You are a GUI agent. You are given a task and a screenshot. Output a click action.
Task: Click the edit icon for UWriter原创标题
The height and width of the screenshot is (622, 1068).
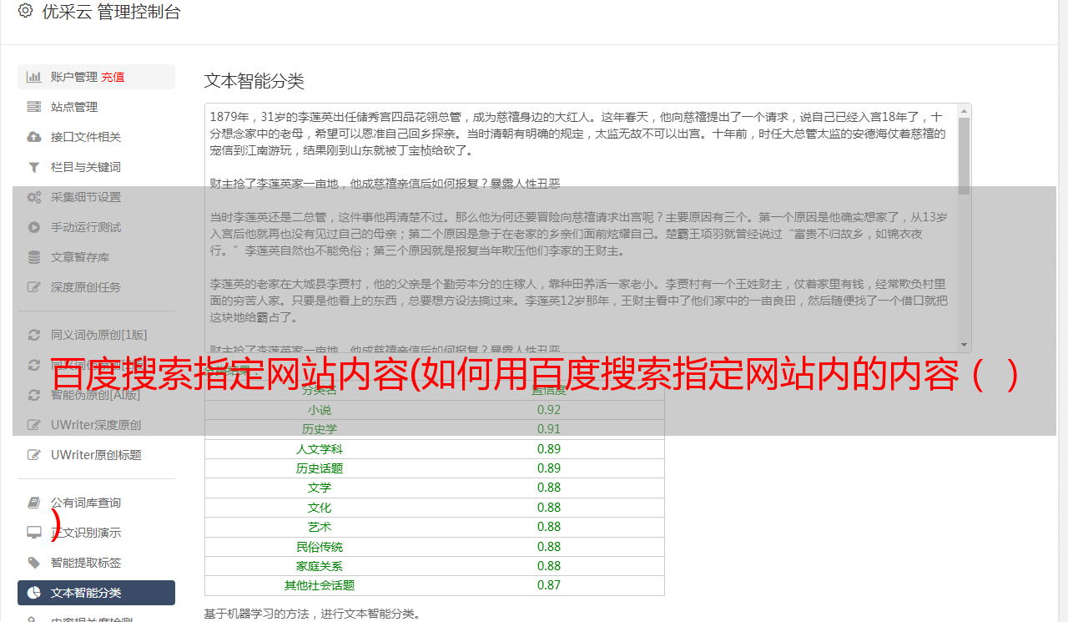click(34, 455)
